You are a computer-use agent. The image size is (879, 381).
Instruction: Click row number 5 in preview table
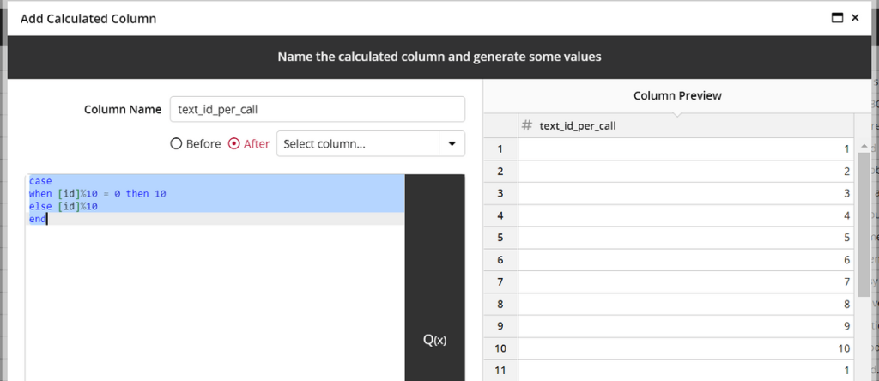[x=500, y=238]
